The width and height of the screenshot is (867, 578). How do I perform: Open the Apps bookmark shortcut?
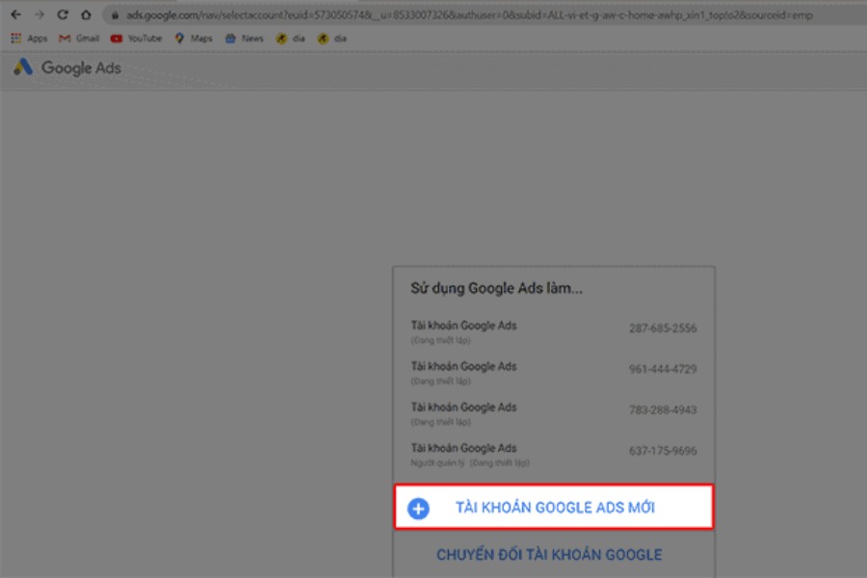point(29,39)
